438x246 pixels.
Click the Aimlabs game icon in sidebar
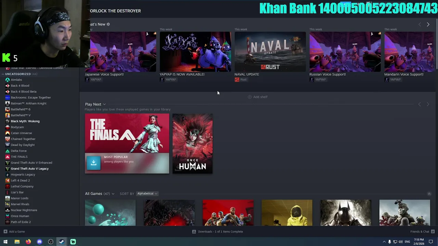tap(8, 80)
